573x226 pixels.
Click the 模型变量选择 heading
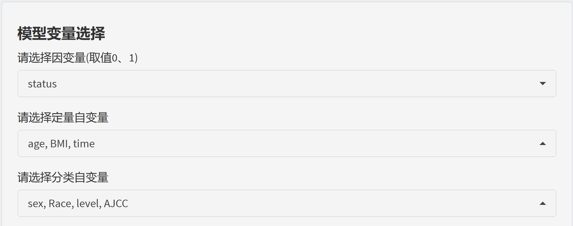[x=61, y=33]
